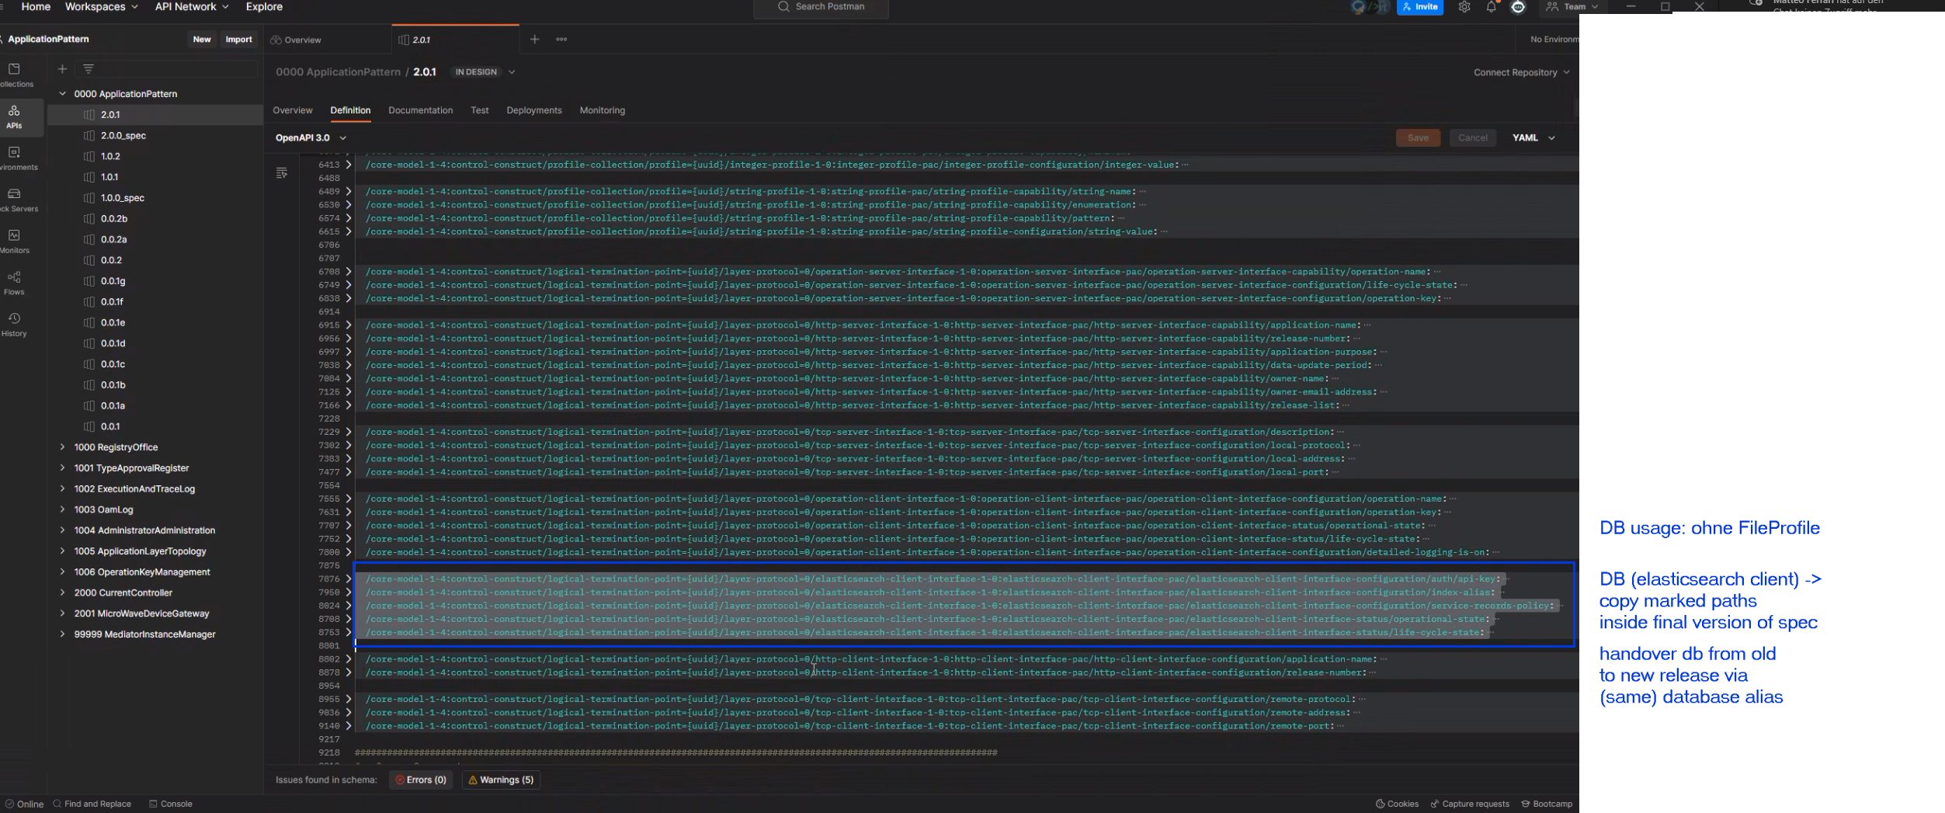Click the New button
Screen dimensions: 1945x813
click(202, 39)
